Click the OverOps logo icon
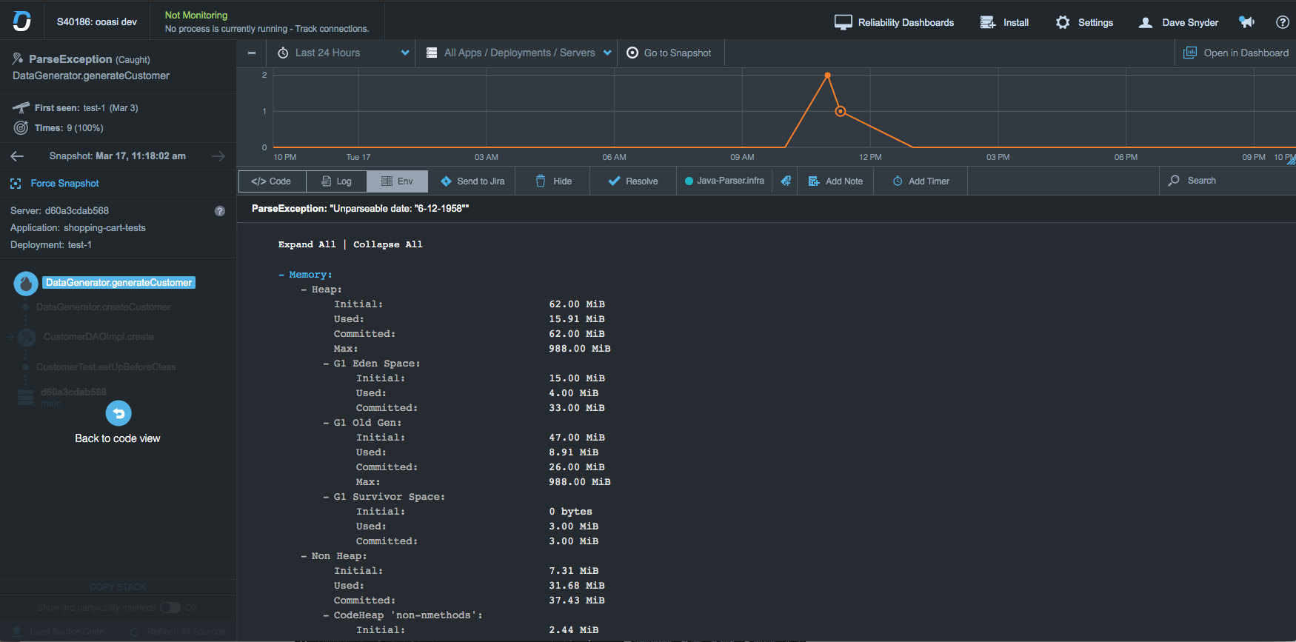 pyautogui.click(x=22, y=21)
